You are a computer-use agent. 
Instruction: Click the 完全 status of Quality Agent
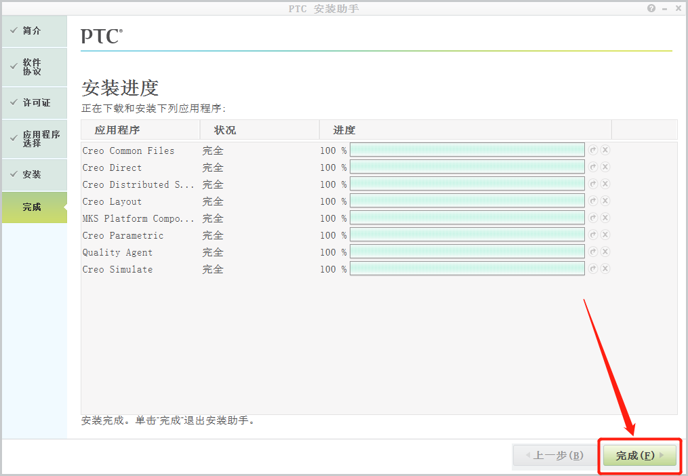pyautogui.click(x=213, y=252)
